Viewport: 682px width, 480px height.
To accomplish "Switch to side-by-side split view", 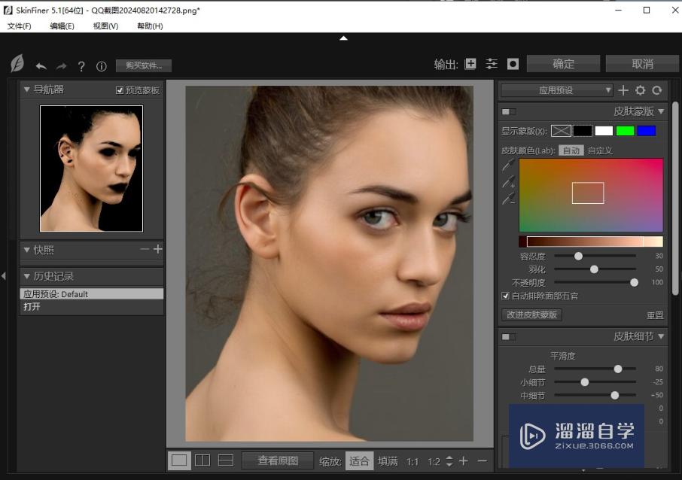I will [x=202, y=460].
